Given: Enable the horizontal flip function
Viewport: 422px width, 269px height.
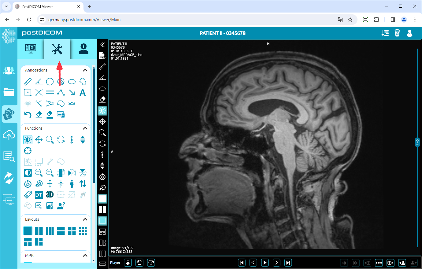Looking at the screenshot, I should [72, 172].
